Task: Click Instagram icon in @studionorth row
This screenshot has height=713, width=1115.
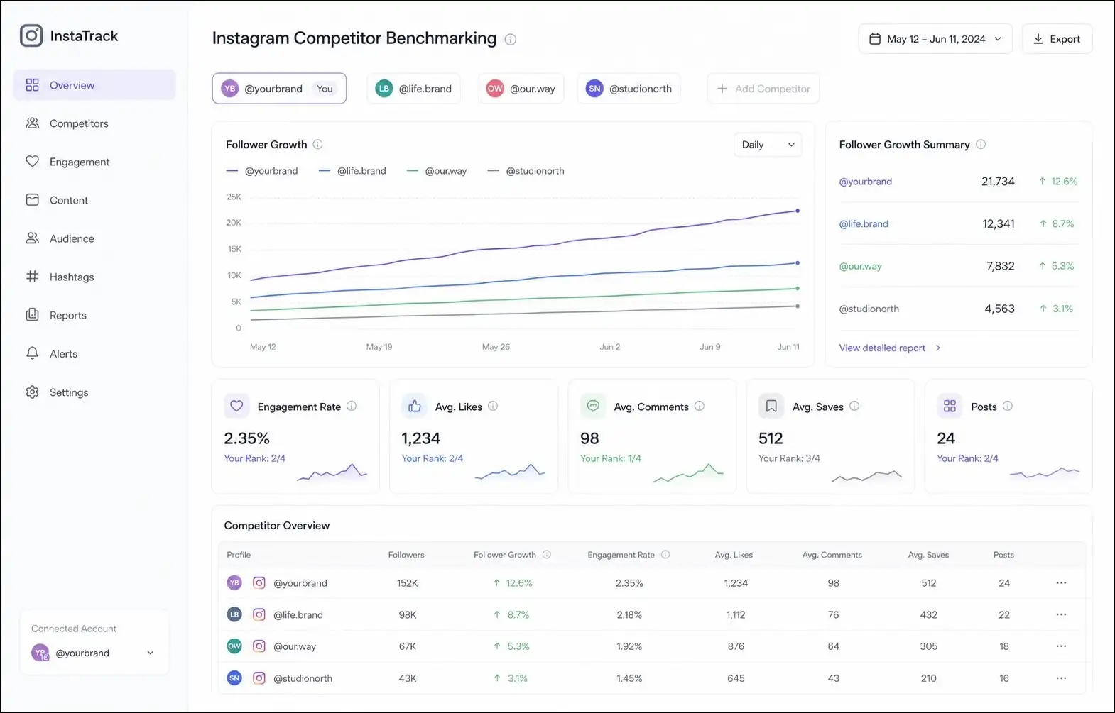Action: [x=259, y=678]
